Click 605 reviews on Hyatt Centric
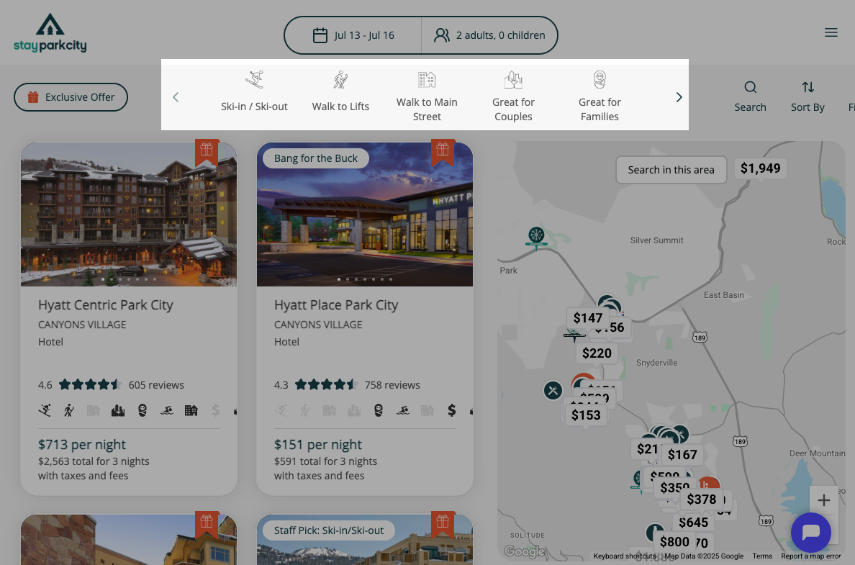Viewport: 855px width, 565px height. 156,385
